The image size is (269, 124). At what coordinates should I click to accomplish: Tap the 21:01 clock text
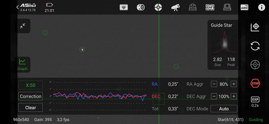point(49,11)
